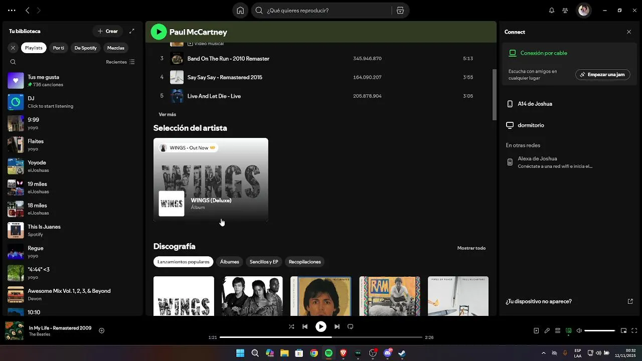The height and width of the screenshot is (361, 642).
Task: Mute the volume speaker icon
Action: 579,330
